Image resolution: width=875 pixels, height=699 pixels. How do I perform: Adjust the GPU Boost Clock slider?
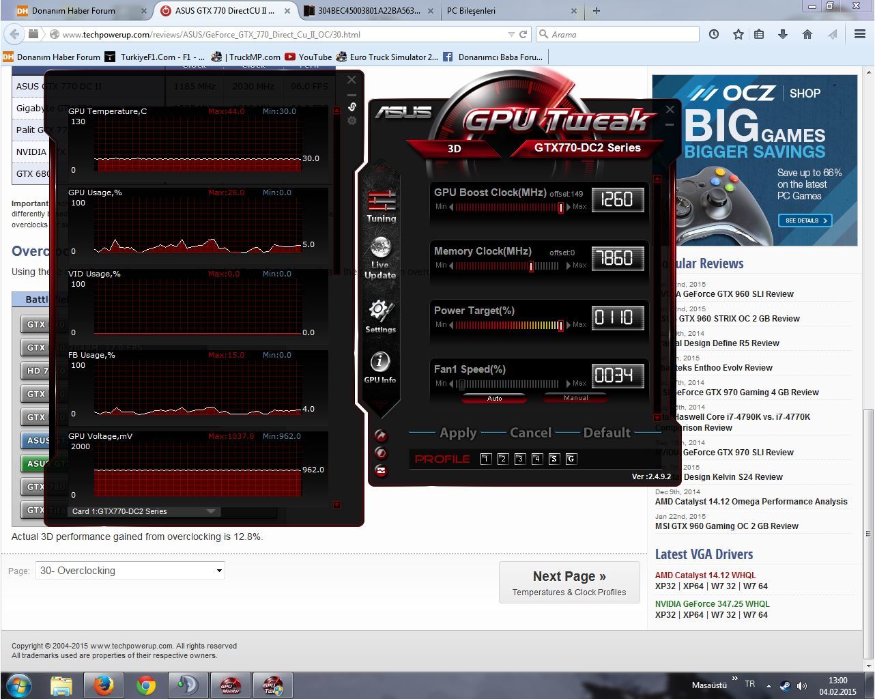click(561, 207)
